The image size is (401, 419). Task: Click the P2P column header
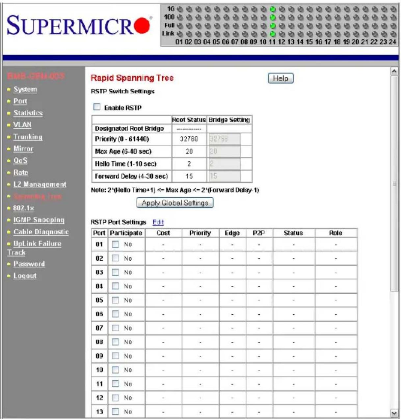259,233
